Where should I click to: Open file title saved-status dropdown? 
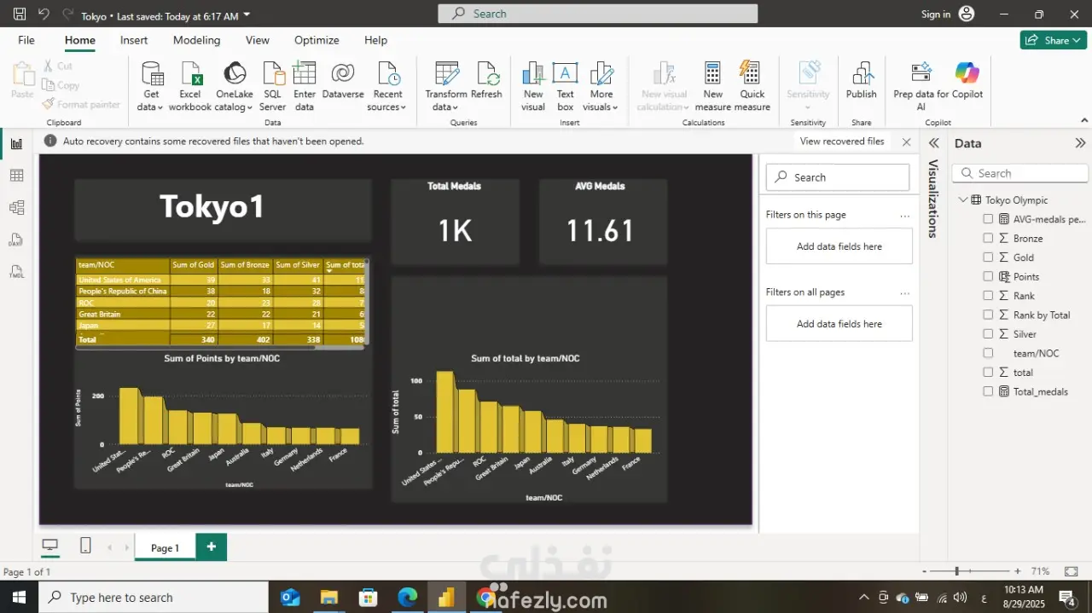click(247, 15)
